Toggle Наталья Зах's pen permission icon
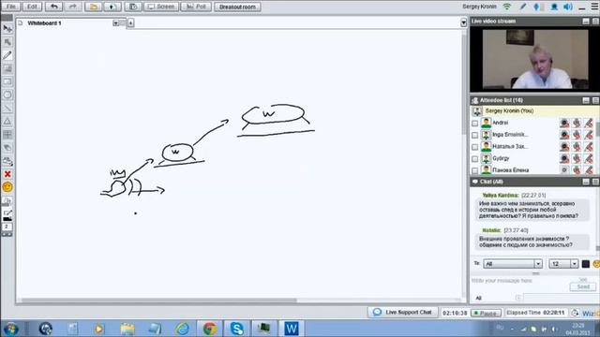Image resolution: width=600 pixels, height=337 pixels. pos(589,146)
